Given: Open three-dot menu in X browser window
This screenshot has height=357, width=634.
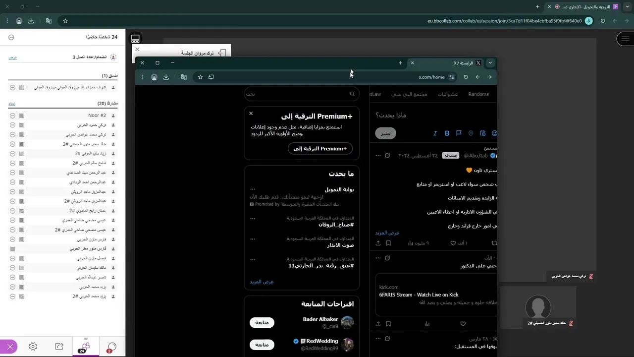Looking at the screenshot, I should click(142, 77).
